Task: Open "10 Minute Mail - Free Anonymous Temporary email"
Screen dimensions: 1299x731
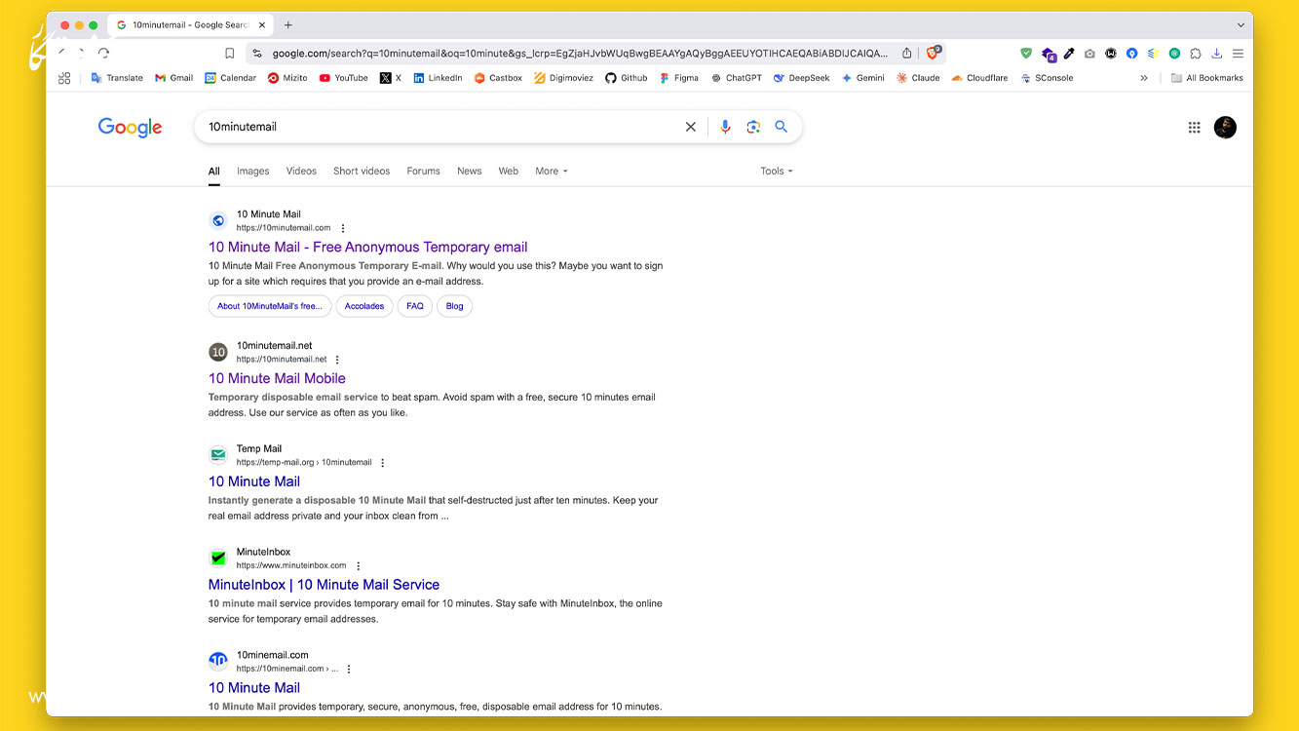Action: coord(368,248)
